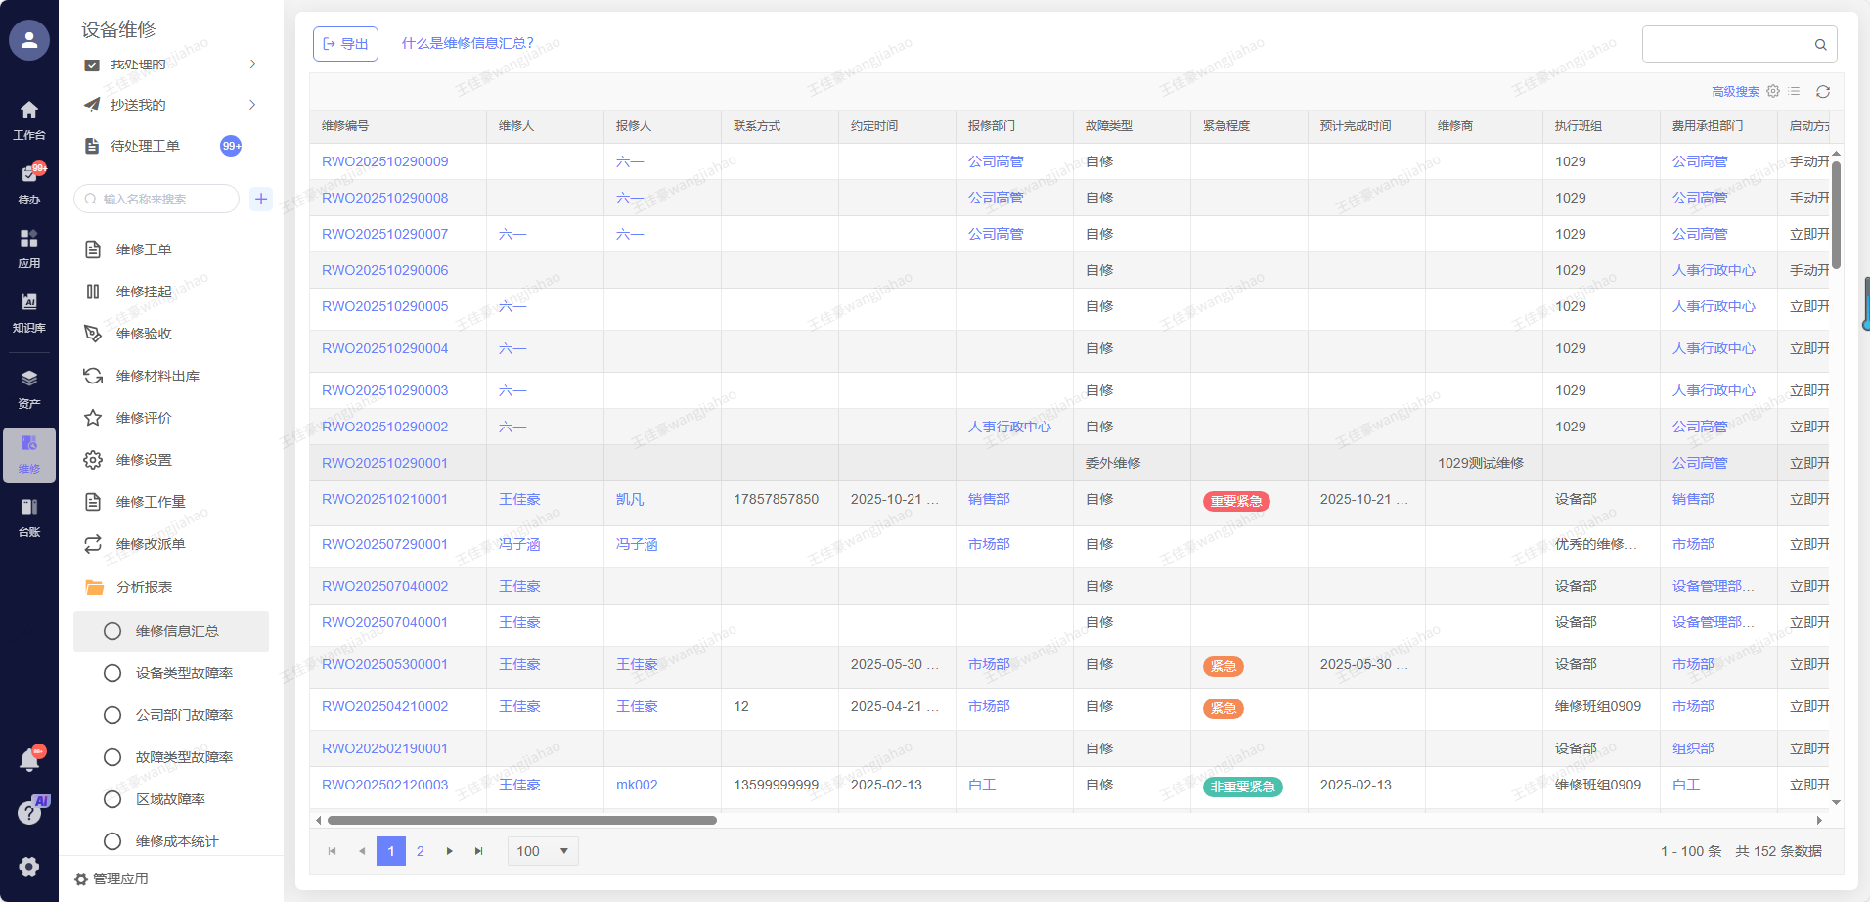Image resolution: width=1870 pixels, height=902 pixels.
Task: Select the 设备类型故障率 report radio
Action: click(112, 673)
